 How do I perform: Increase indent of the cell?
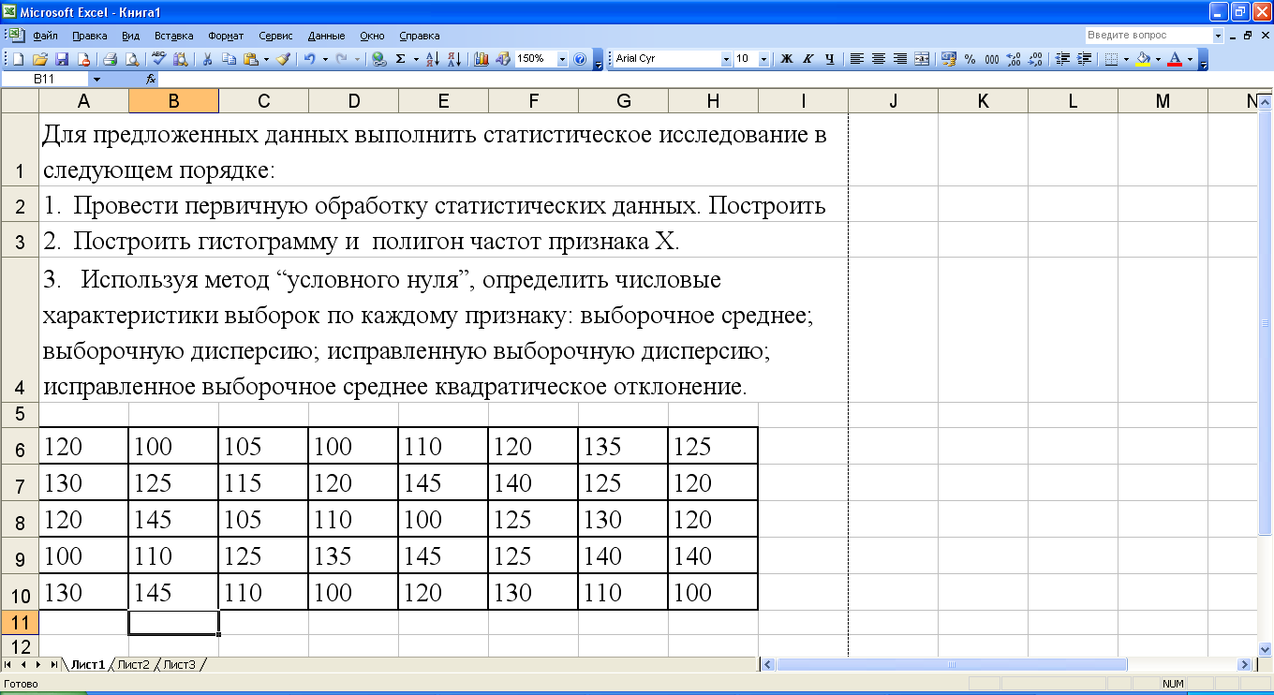coord(1085,59)
